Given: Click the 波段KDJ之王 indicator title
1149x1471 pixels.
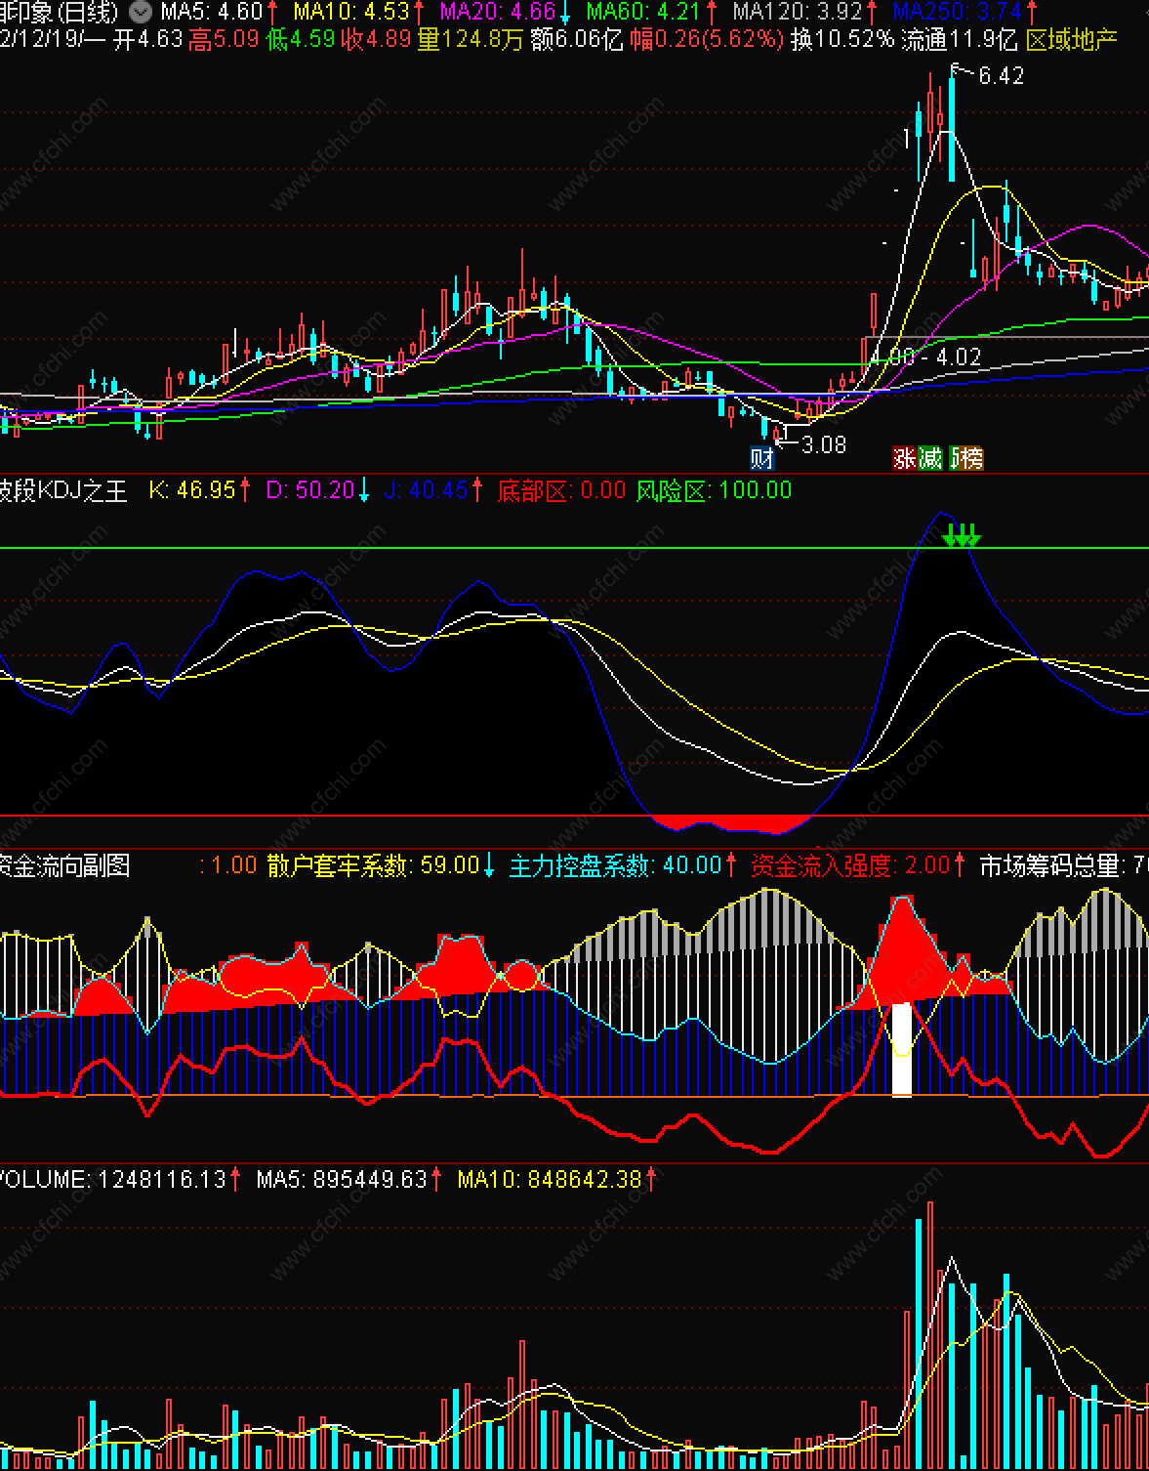Looking at the screenshot, I should 63,490.
